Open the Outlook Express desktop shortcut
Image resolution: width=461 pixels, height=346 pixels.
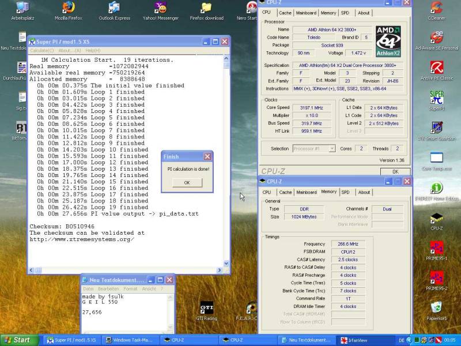pyautogui.click(x=114, y=11)
